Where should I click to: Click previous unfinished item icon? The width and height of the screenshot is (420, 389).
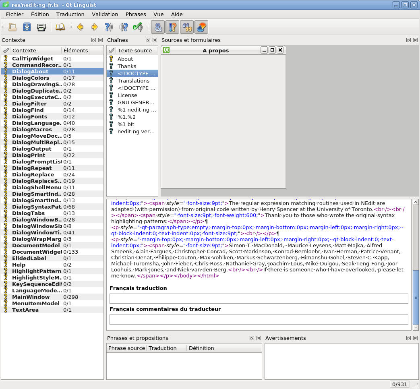(x=109, y=27)
